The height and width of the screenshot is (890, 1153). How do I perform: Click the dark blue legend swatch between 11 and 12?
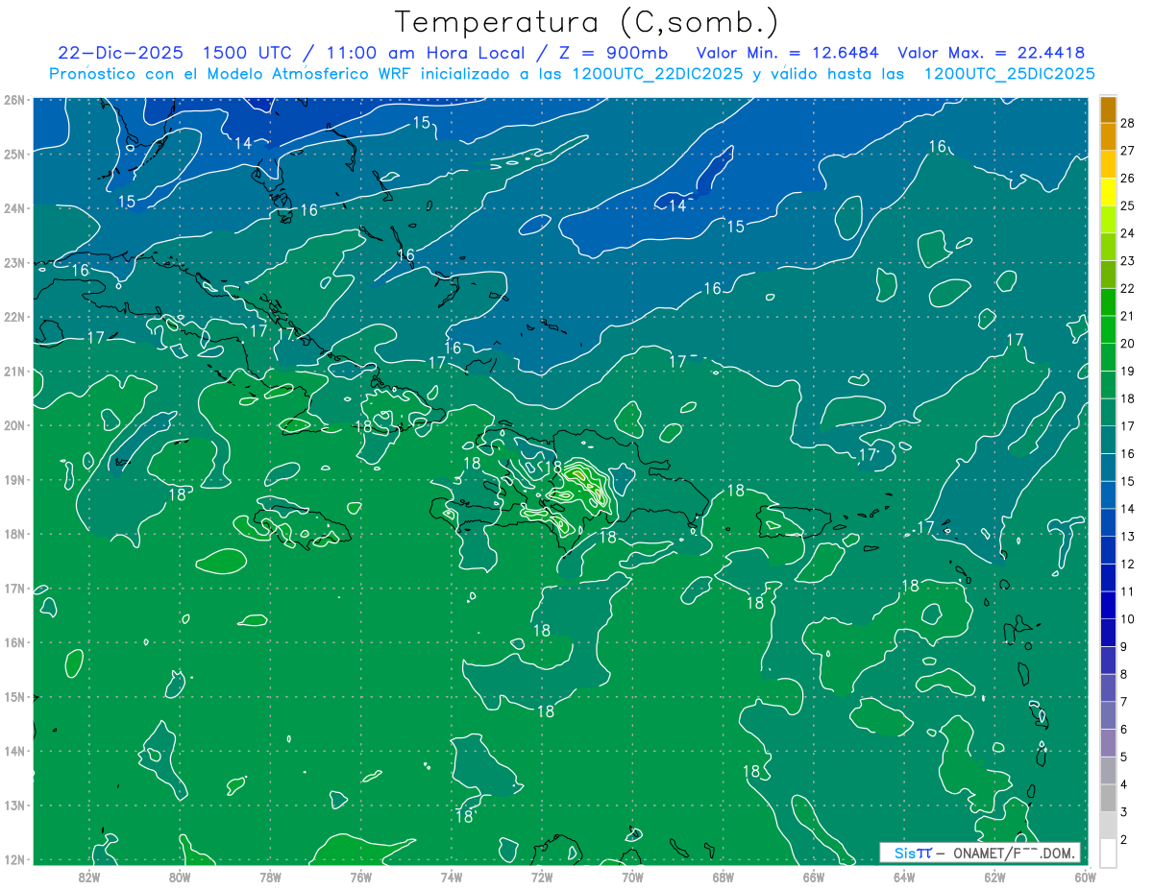(1108, 577)
